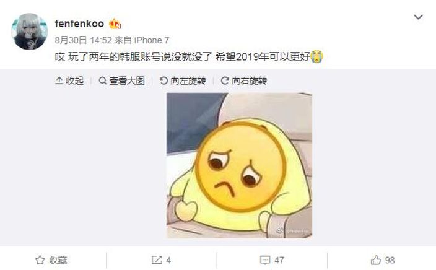This screenshot has height=270, width=436.
Task: Open the post timestamp 8月30日 14:52
Action: [83, 40]
